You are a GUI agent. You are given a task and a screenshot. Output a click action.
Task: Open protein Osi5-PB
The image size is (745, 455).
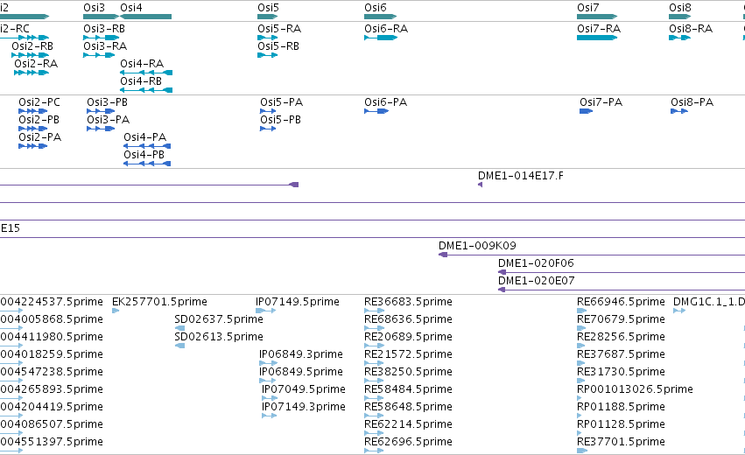tap(280, 120)
